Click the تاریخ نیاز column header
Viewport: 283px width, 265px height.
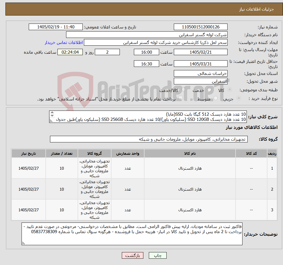point(28,154)
